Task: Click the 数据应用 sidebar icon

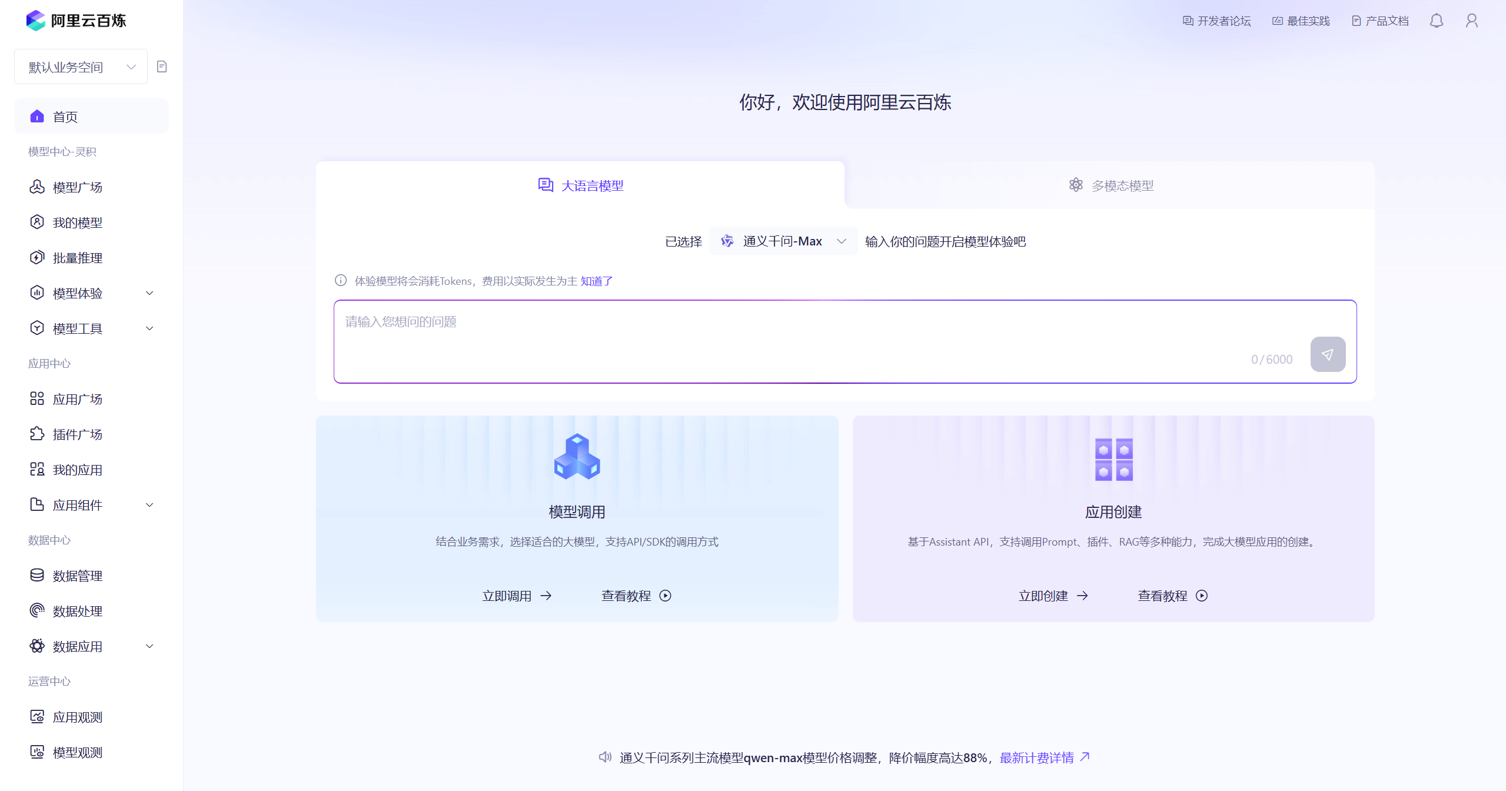Action: point(37,646)
